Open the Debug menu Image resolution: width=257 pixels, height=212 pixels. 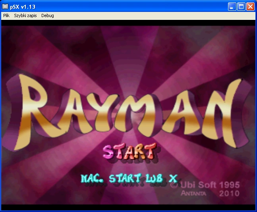click(x=48, y=15)
